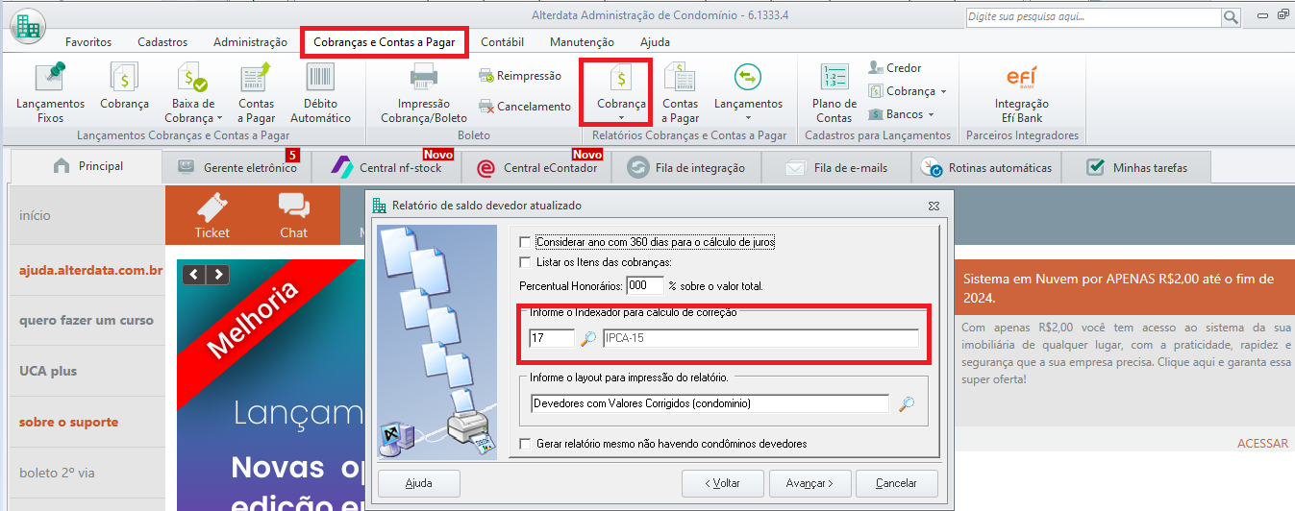Viewport: 1295px width, 511px height.
Task: Open Central nf-stock tab
Action: [386, 167]
